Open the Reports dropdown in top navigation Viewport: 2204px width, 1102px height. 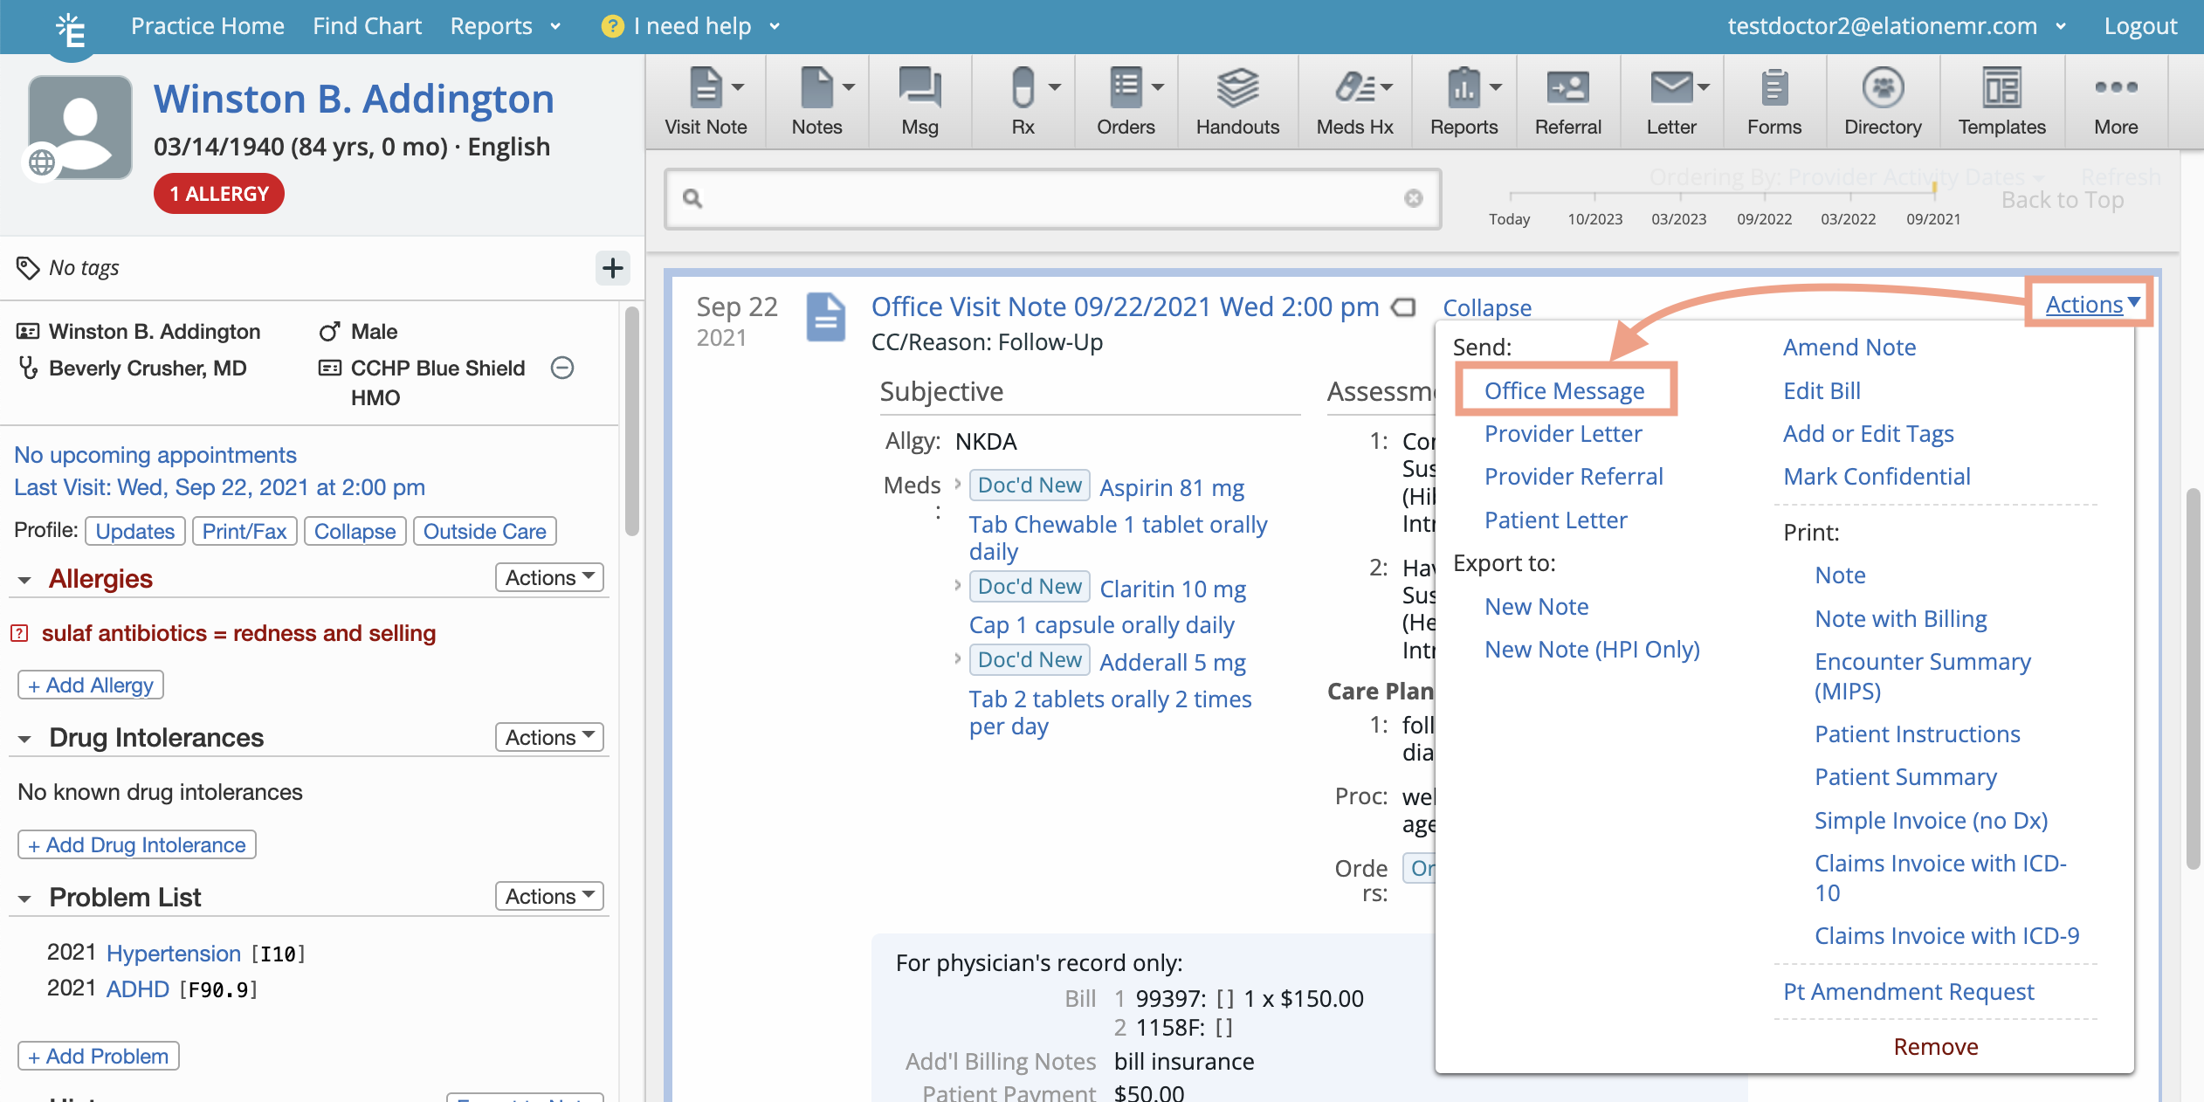[x=505, y=25]
